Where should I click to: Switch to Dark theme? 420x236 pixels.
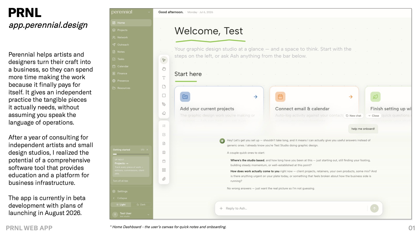click(x=141, y=205)
